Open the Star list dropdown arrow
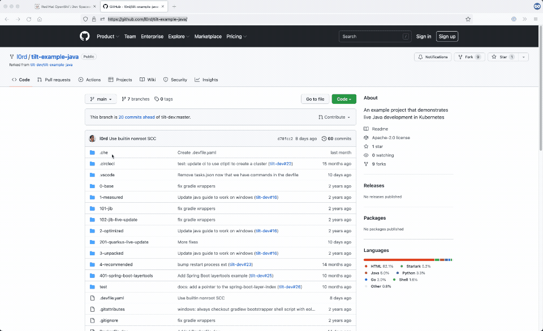Viewport: 543px width, 331px height. pos(523,57)
